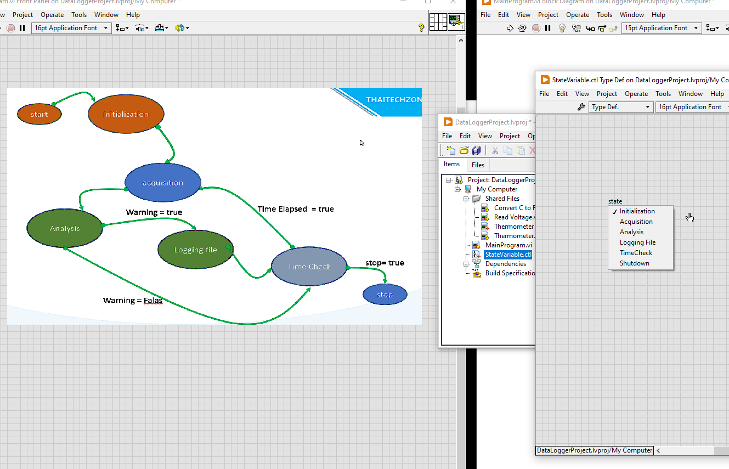
Task: Open Window menu in Front Panel window
Action: [x=106, y=15]
